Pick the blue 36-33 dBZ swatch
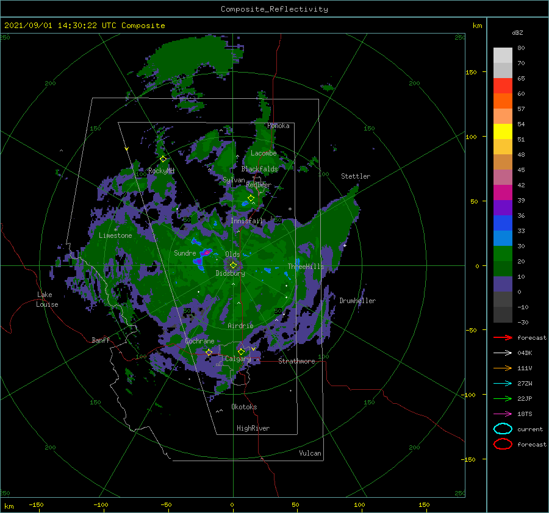549x513 pixels. point(503,223)
